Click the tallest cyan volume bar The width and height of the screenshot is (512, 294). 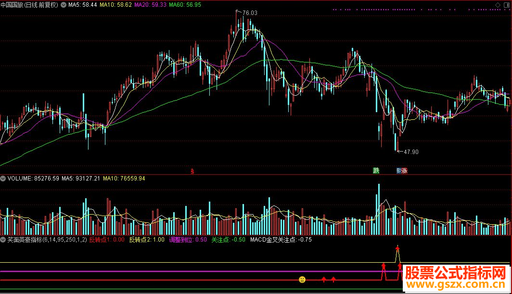(379, 209)
